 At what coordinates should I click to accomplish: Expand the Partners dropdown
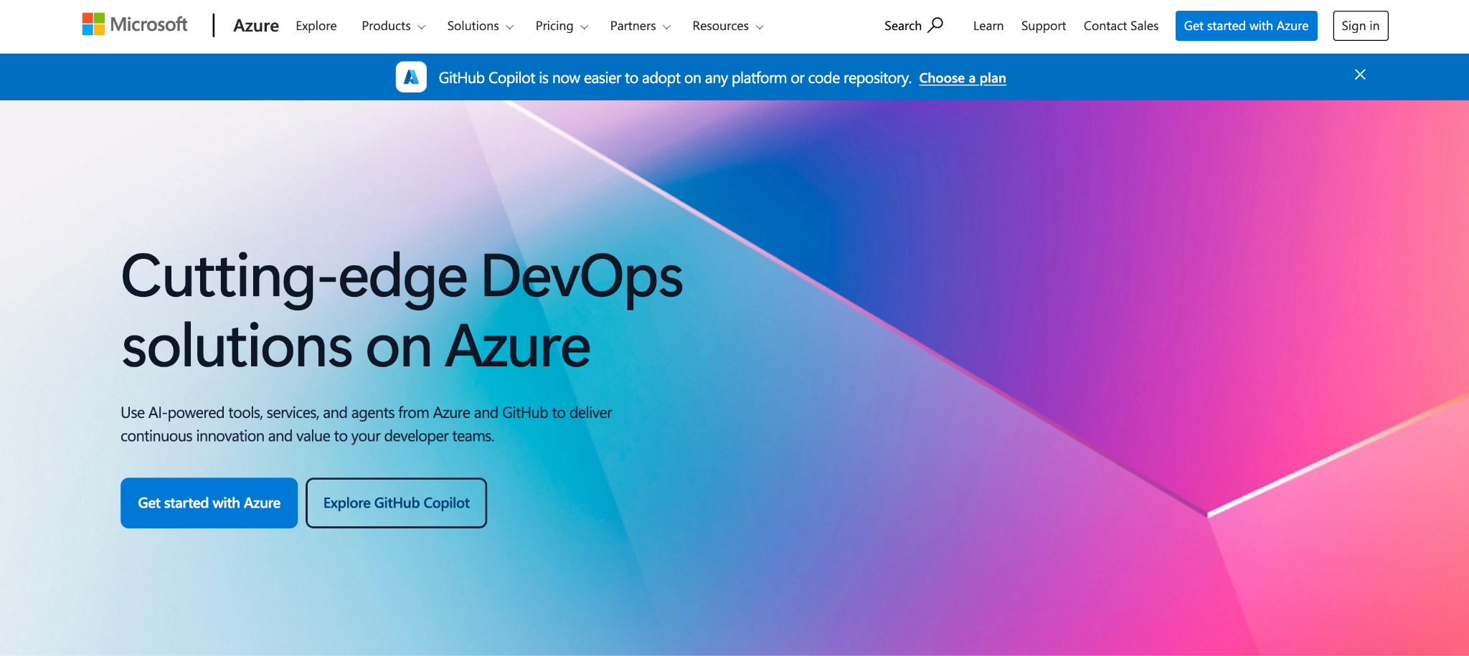[641, 26]
